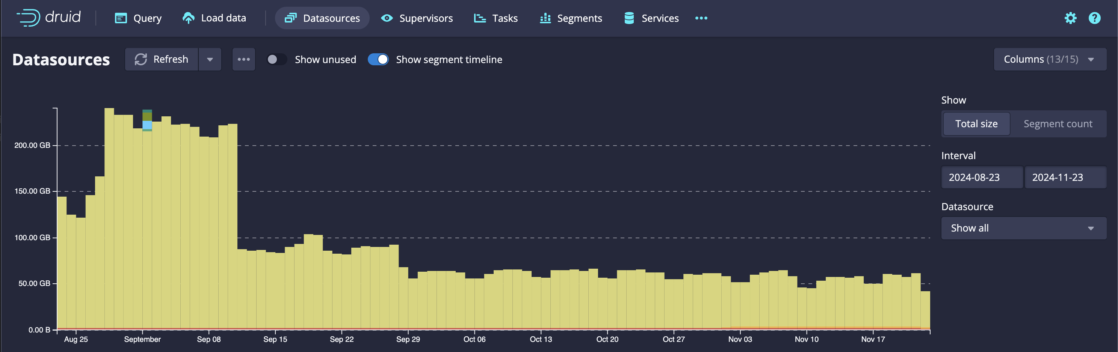Viewport: 1118px width, 352px height.
Task: Expand the Refresh interval dropdown arrow
Action: (210, 59)
